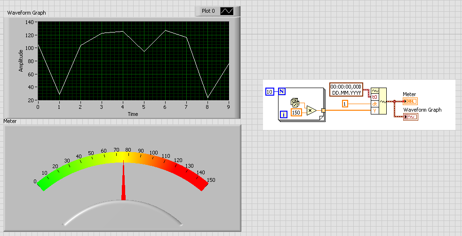The height and width of the screenshot is (236, 462).
Task: Click the meter scale value 150
Action: tap(211, 180)
